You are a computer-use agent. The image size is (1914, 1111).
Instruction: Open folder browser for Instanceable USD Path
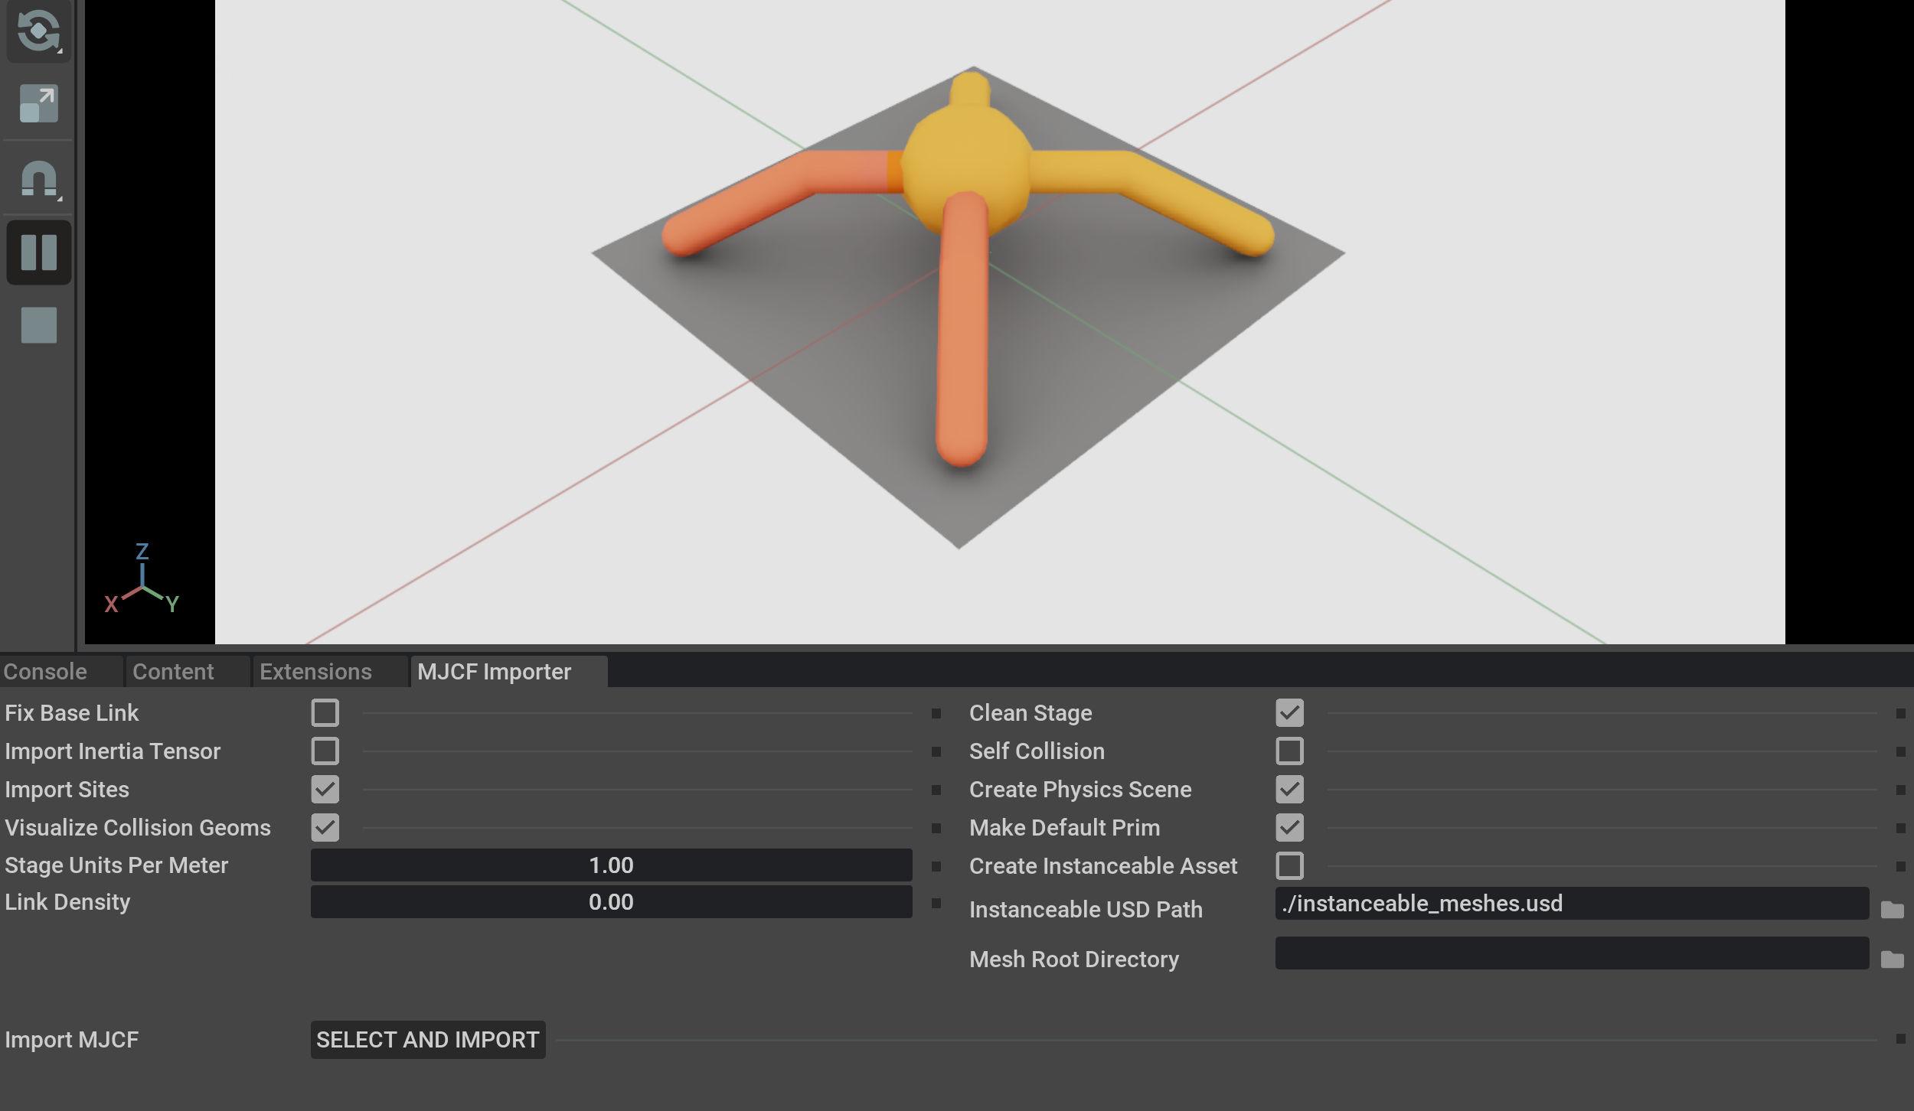click(1892, 910)
